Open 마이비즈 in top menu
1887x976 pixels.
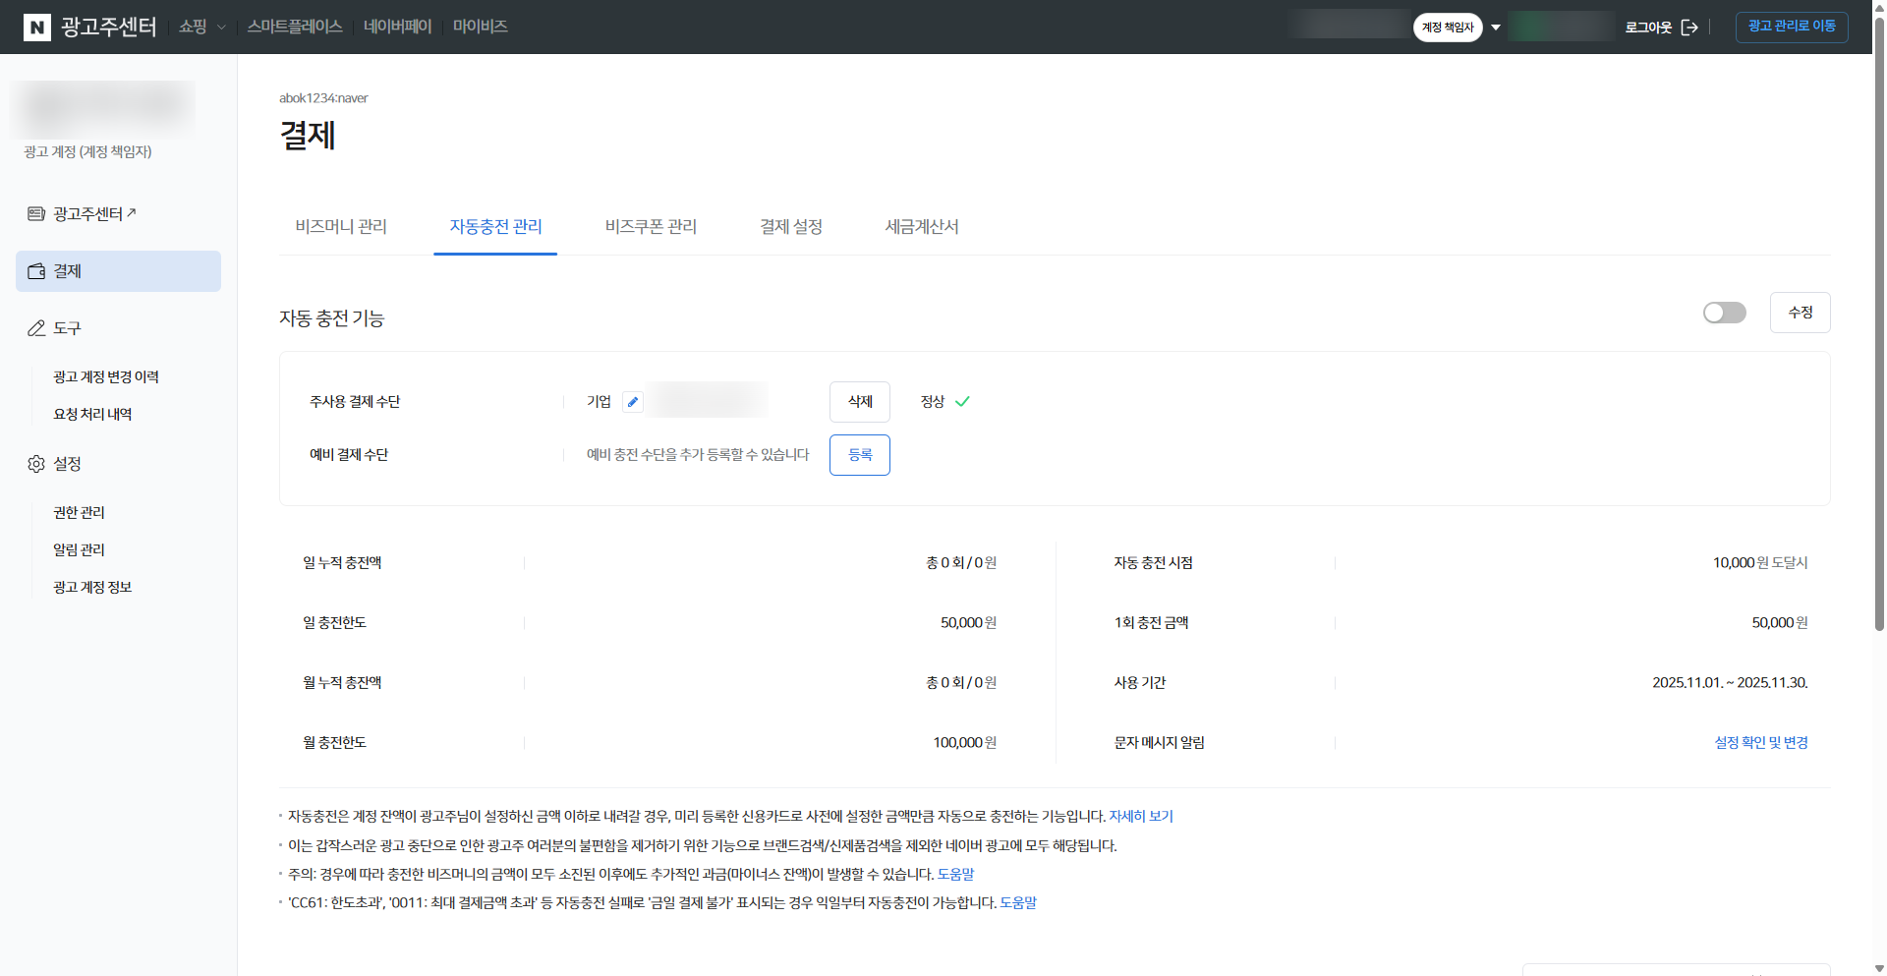tap(480, 27)
